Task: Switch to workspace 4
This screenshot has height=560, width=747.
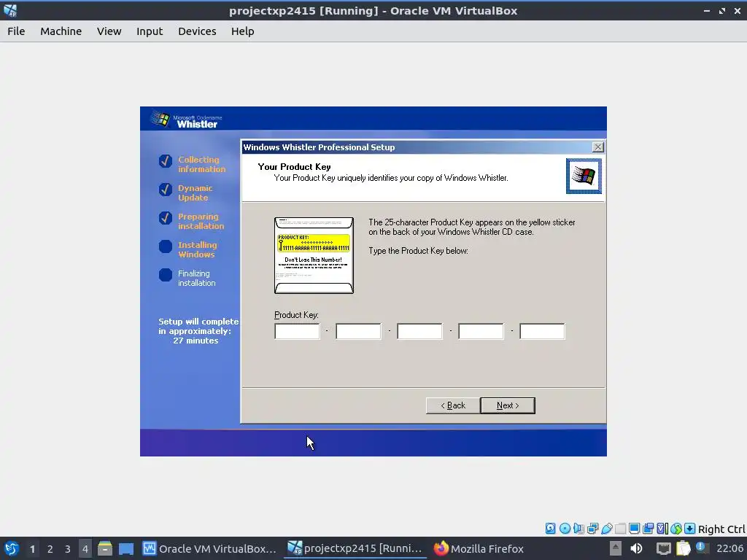Action: (x=85, y=549)
